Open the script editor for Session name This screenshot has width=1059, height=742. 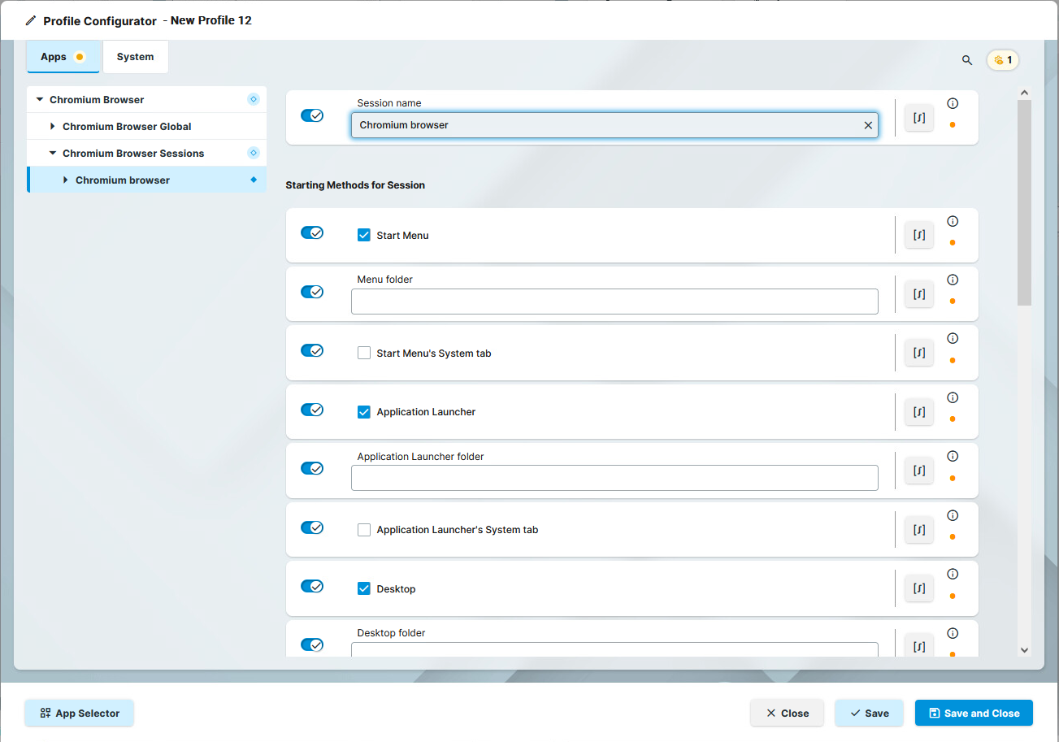[918, 117]
